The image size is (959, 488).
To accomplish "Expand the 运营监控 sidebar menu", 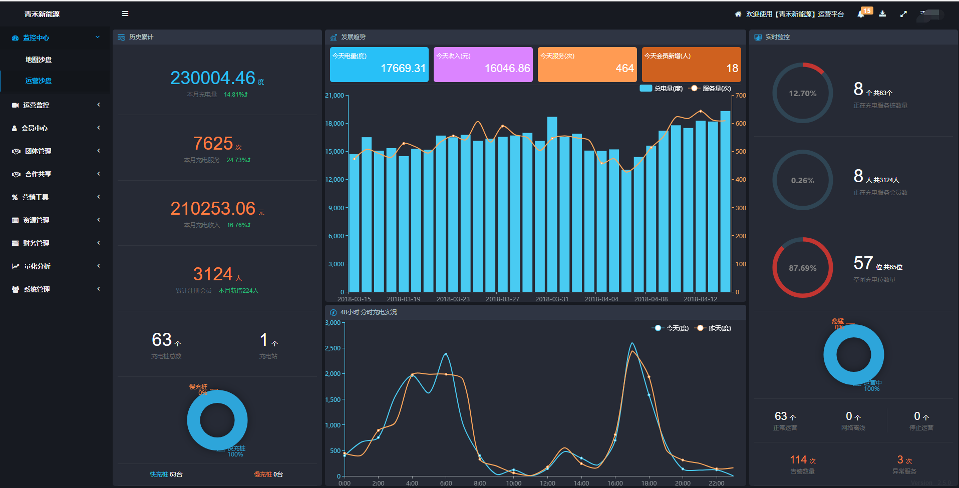I will click(55, 105).
